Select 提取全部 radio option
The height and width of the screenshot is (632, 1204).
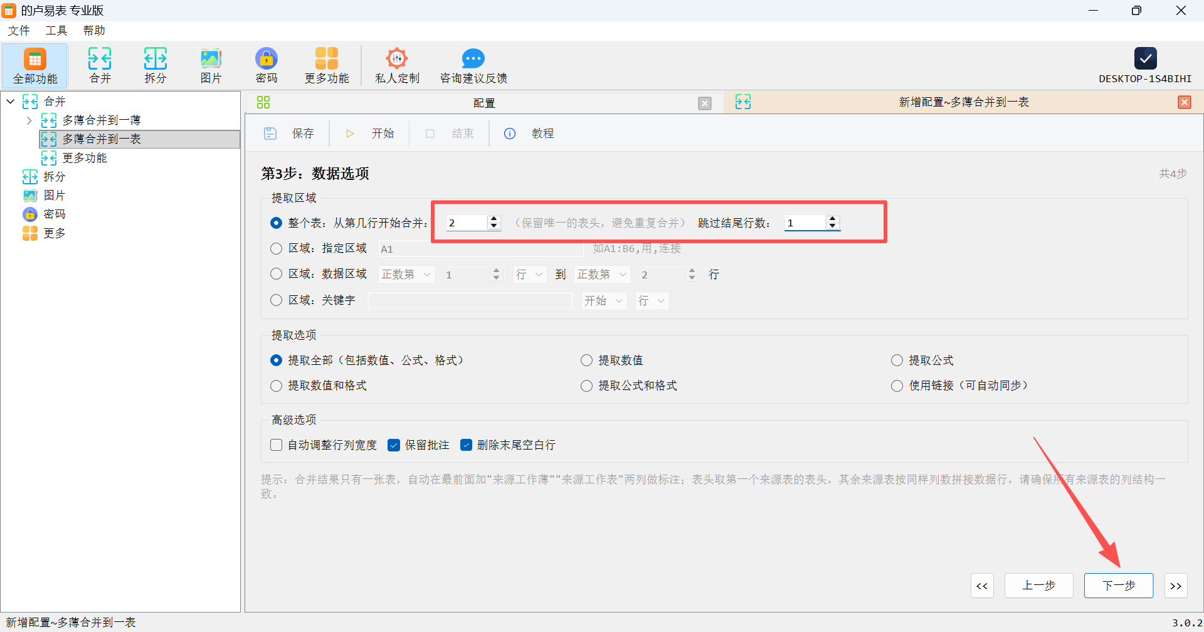click(276, 361)
